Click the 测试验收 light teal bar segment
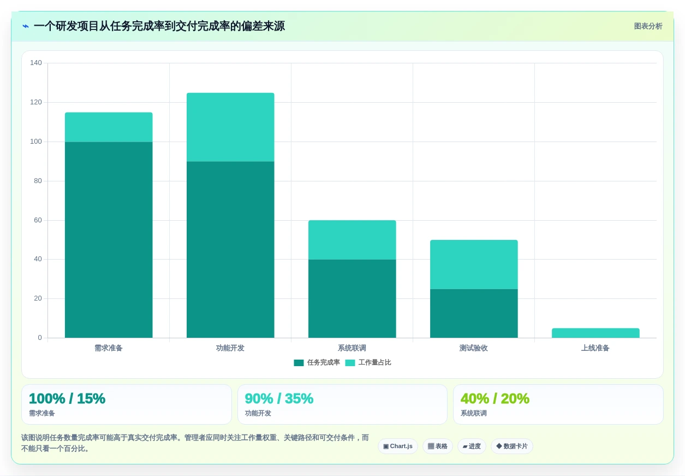685x476 pixels. [474, 265]
